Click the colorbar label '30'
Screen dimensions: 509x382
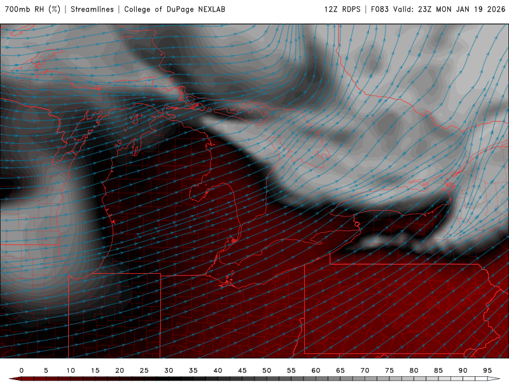pos(169,371)
